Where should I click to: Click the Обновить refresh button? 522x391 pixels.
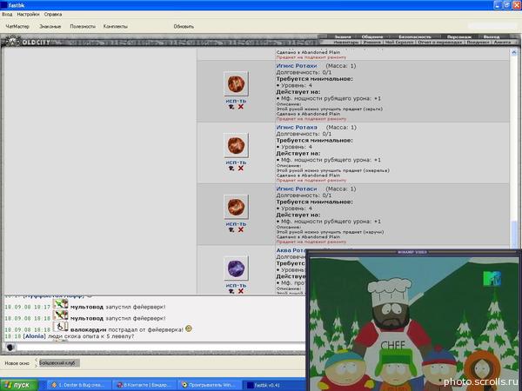[184, 26]
